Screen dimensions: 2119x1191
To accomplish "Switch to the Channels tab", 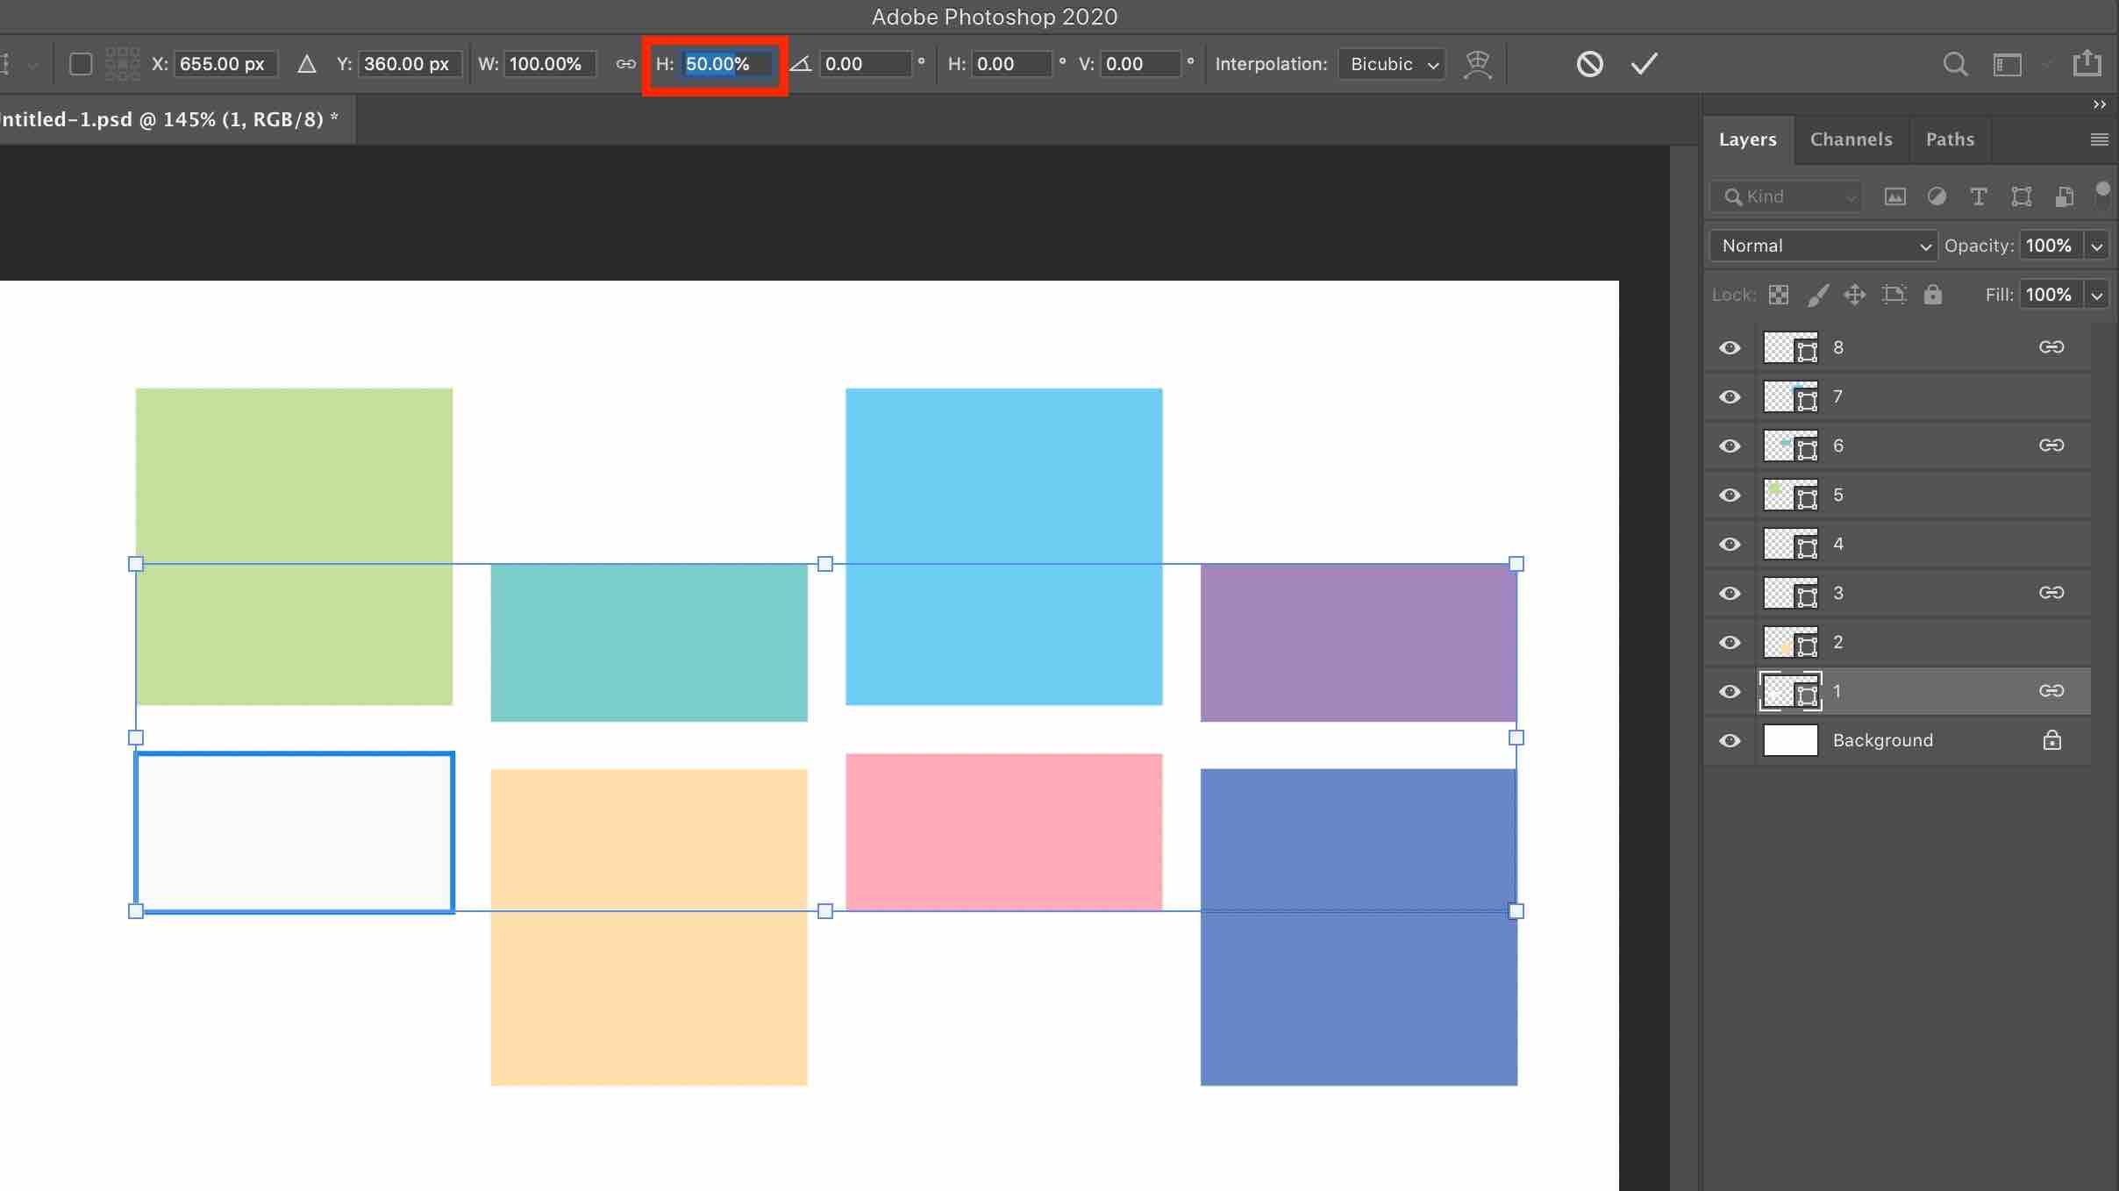I will point(1851,139).
